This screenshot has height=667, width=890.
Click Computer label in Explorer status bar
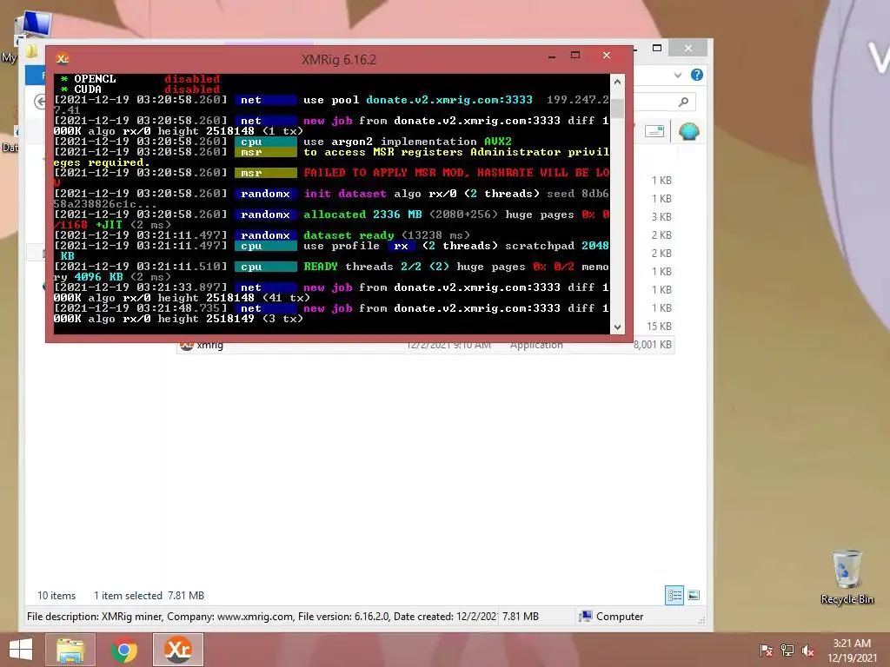619,617
